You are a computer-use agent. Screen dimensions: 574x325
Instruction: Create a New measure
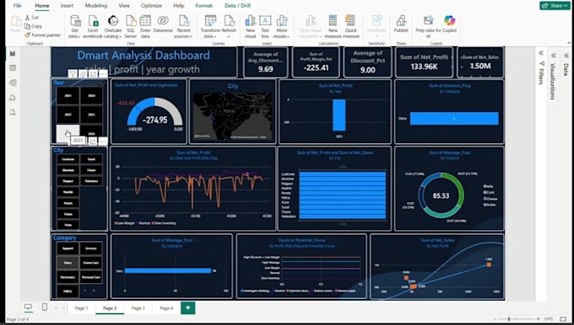[x=333, y=27]
